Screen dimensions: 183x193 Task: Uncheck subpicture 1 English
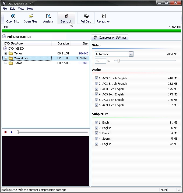point(96,122)
